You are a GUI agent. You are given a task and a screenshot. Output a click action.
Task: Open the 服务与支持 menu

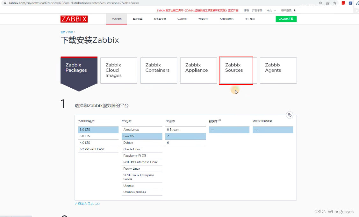click(x=160, y=19)
